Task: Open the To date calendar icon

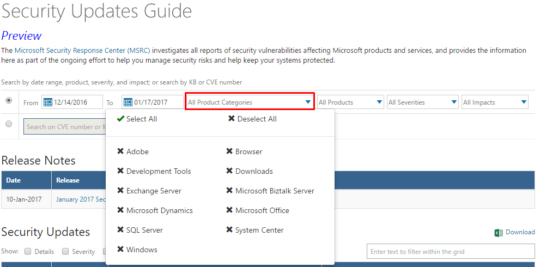Action: 128,102
